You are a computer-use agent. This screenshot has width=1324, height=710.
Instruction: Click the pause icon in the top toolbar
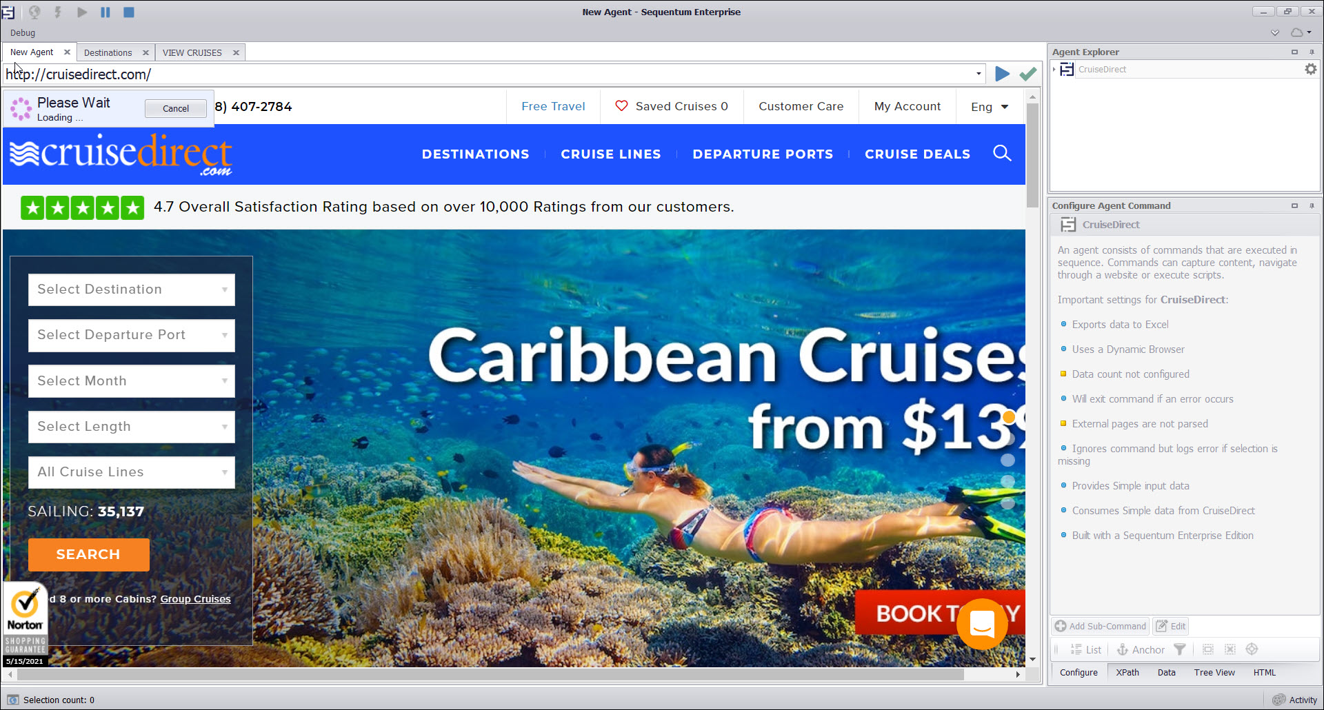click(x=105, y=12)
